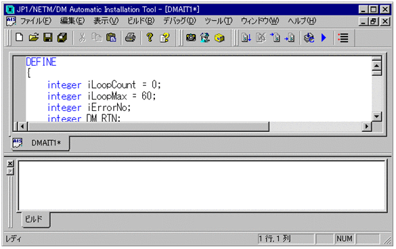The height and width of the screenshot is (249, 396).
Task: Click the yellow package box icon
Action: click(219, 38)
